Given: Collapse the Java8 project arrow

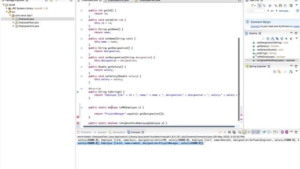Looking at the screenshot, I should point(3,5).
